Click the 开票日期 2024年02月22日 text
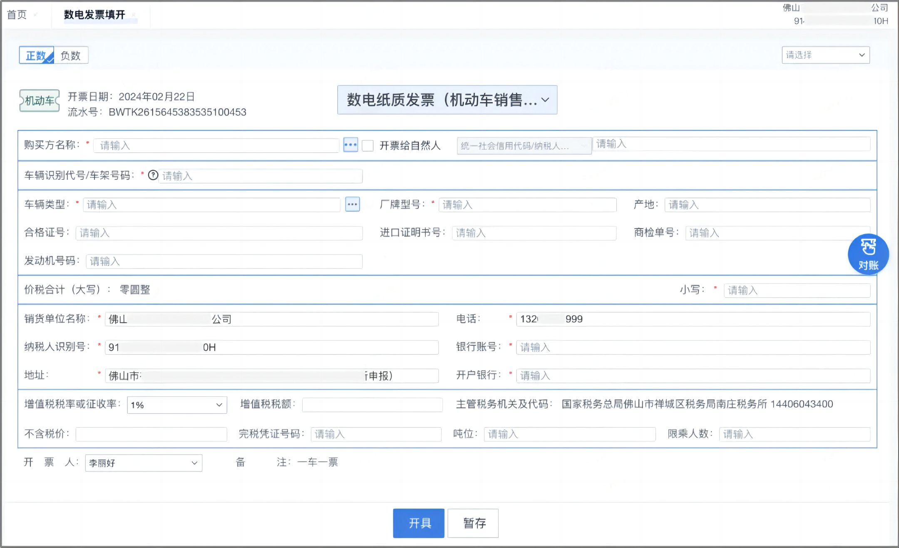The image size is (899, 548). click(x=131, y=97)
